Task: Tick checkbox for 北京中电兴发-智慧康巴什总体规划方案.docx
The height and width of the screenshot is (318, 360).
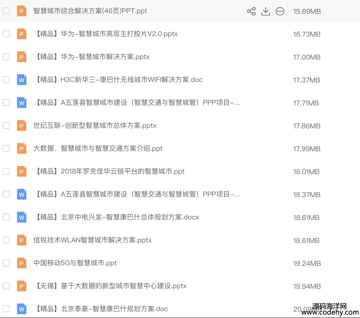Action: click(6, 217)
